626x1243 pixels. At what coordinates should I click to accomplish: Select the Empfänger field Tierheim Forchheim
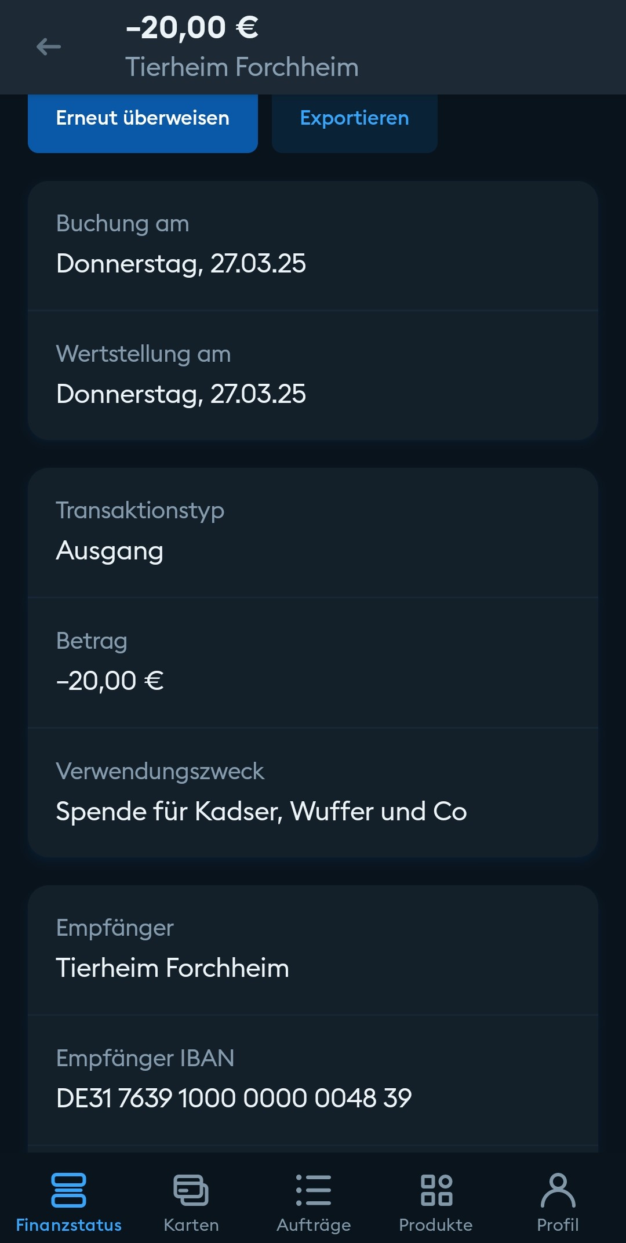pyautogui.click(x=172, y=968)
